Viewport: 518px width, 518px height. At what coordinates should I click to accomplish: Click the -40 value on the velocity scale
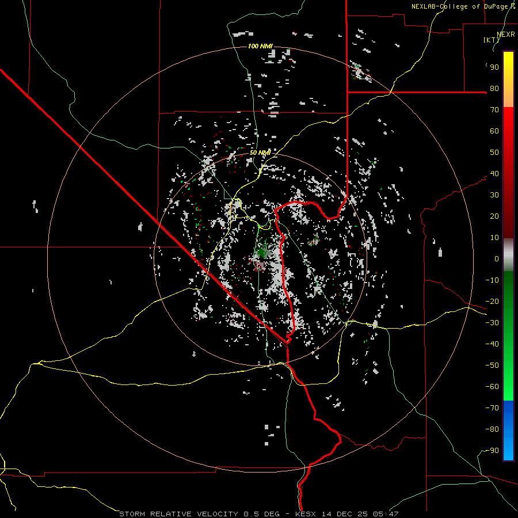(x=492, y=344)
